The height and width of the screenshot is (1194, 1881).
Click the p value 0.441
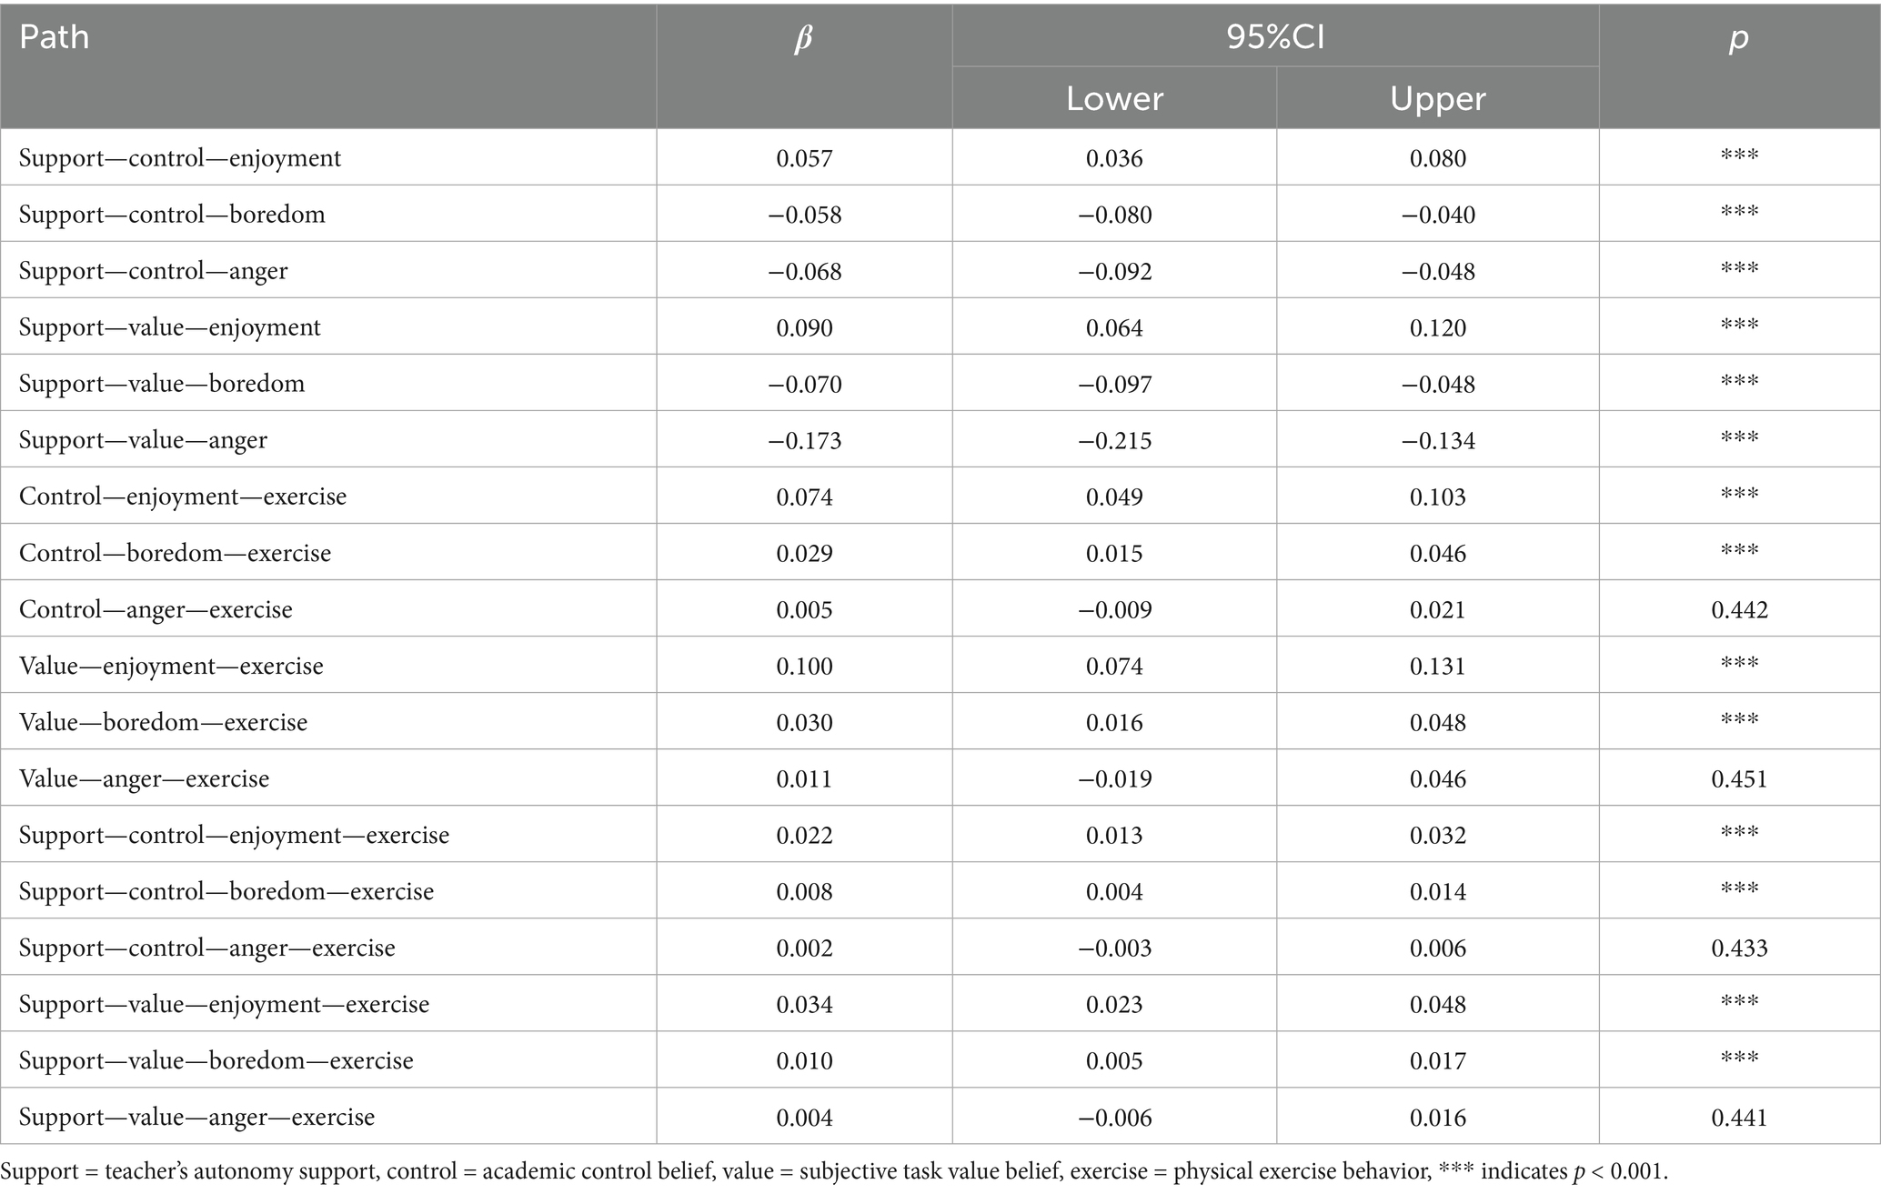(1739, 1117)
